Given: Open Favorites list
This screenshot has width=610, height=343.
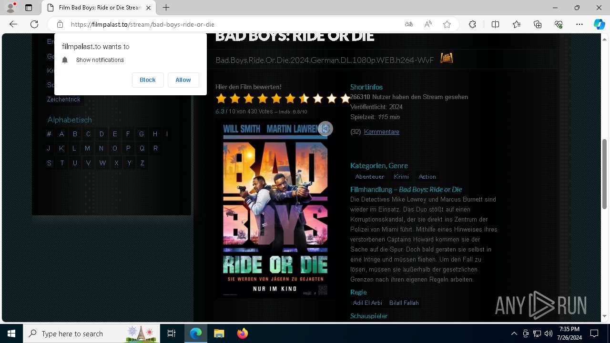Looking at the screenshot, I should pyautogui.click(x=517, y=24).
